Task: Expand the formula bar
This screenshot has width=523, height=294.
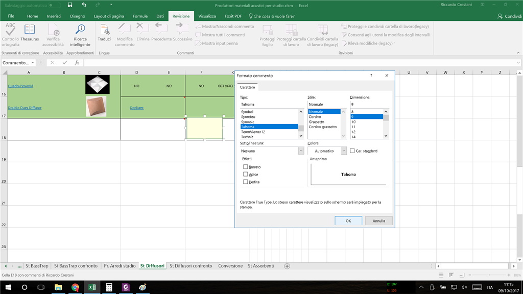Action: (518, 63)
